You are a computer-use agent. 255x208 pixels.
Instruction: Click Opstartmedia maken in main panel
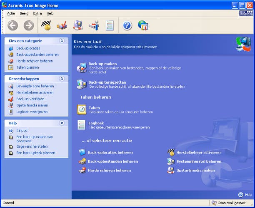point(196,170)
